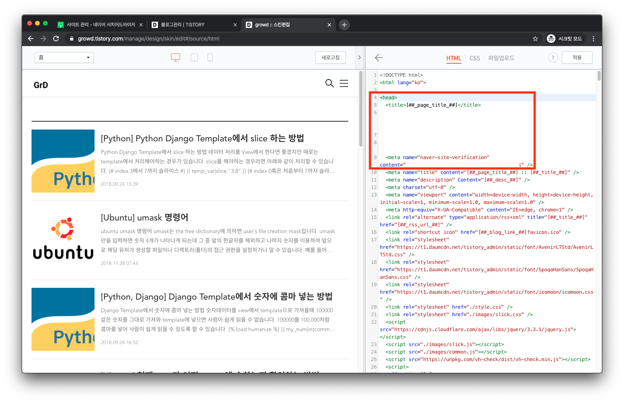
Task: Open the Chrome three-dot menu
Action: click(593, 39)
